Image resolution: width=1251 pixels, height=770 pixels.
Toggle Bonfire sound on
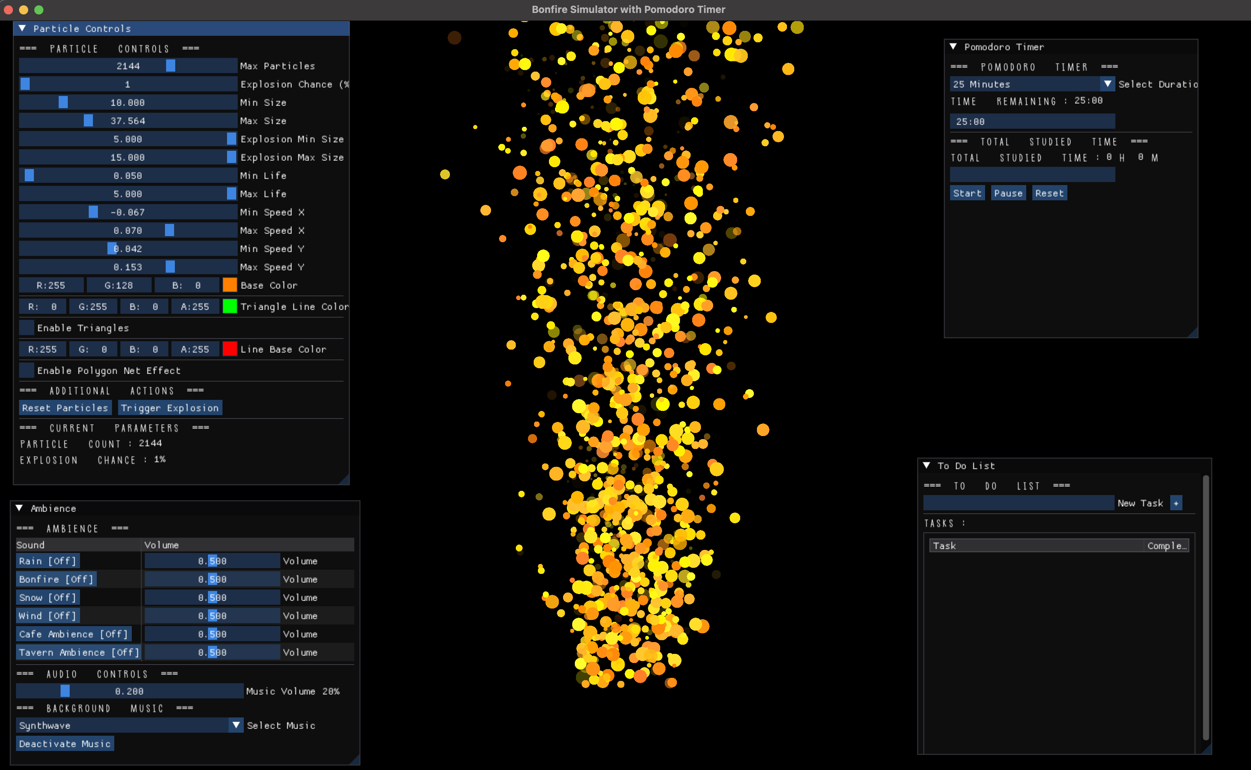click(x=56, y=579)
